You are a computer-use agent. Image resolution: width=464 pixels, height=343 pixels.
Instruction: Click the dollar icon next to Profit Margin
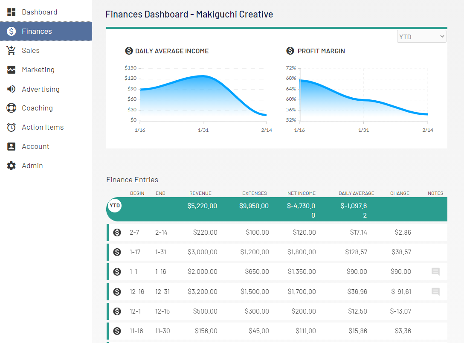290,51
